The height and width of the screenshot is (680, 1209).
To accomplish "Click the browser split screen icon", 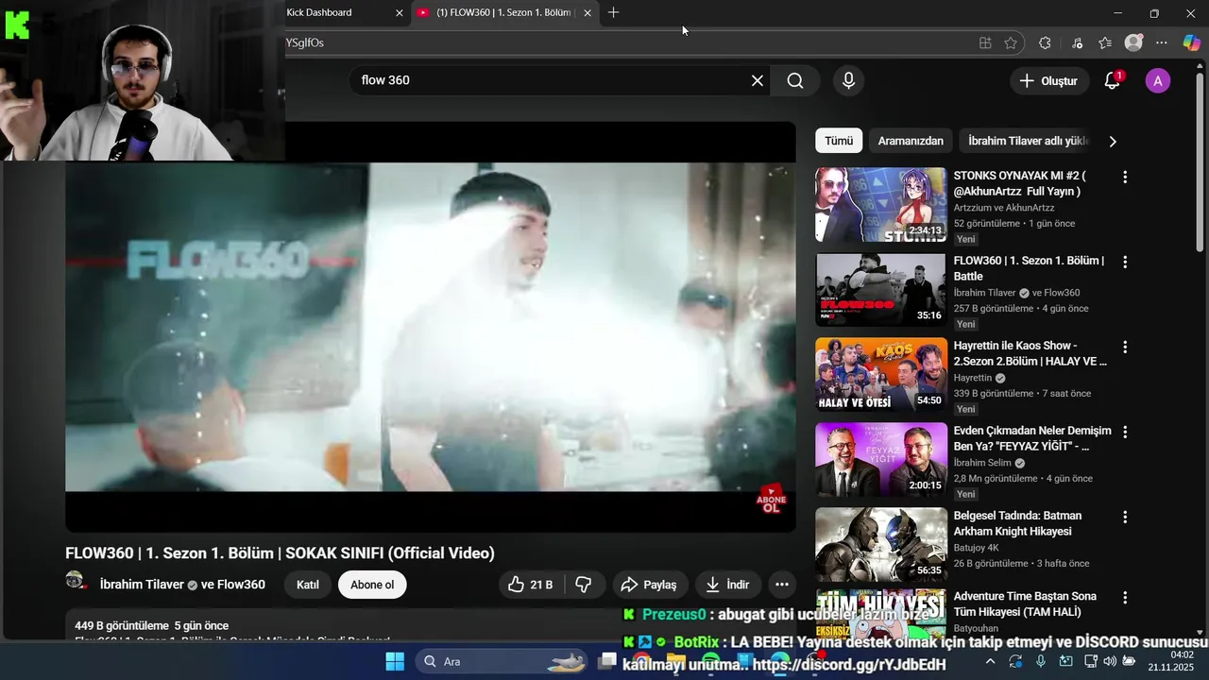I will point(985,42).
